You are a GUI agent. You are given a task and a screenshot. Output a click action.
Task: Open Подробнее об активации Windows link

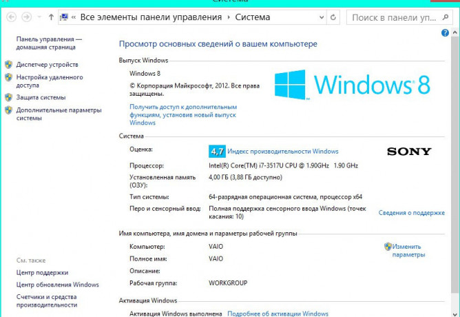coord(278,314)
